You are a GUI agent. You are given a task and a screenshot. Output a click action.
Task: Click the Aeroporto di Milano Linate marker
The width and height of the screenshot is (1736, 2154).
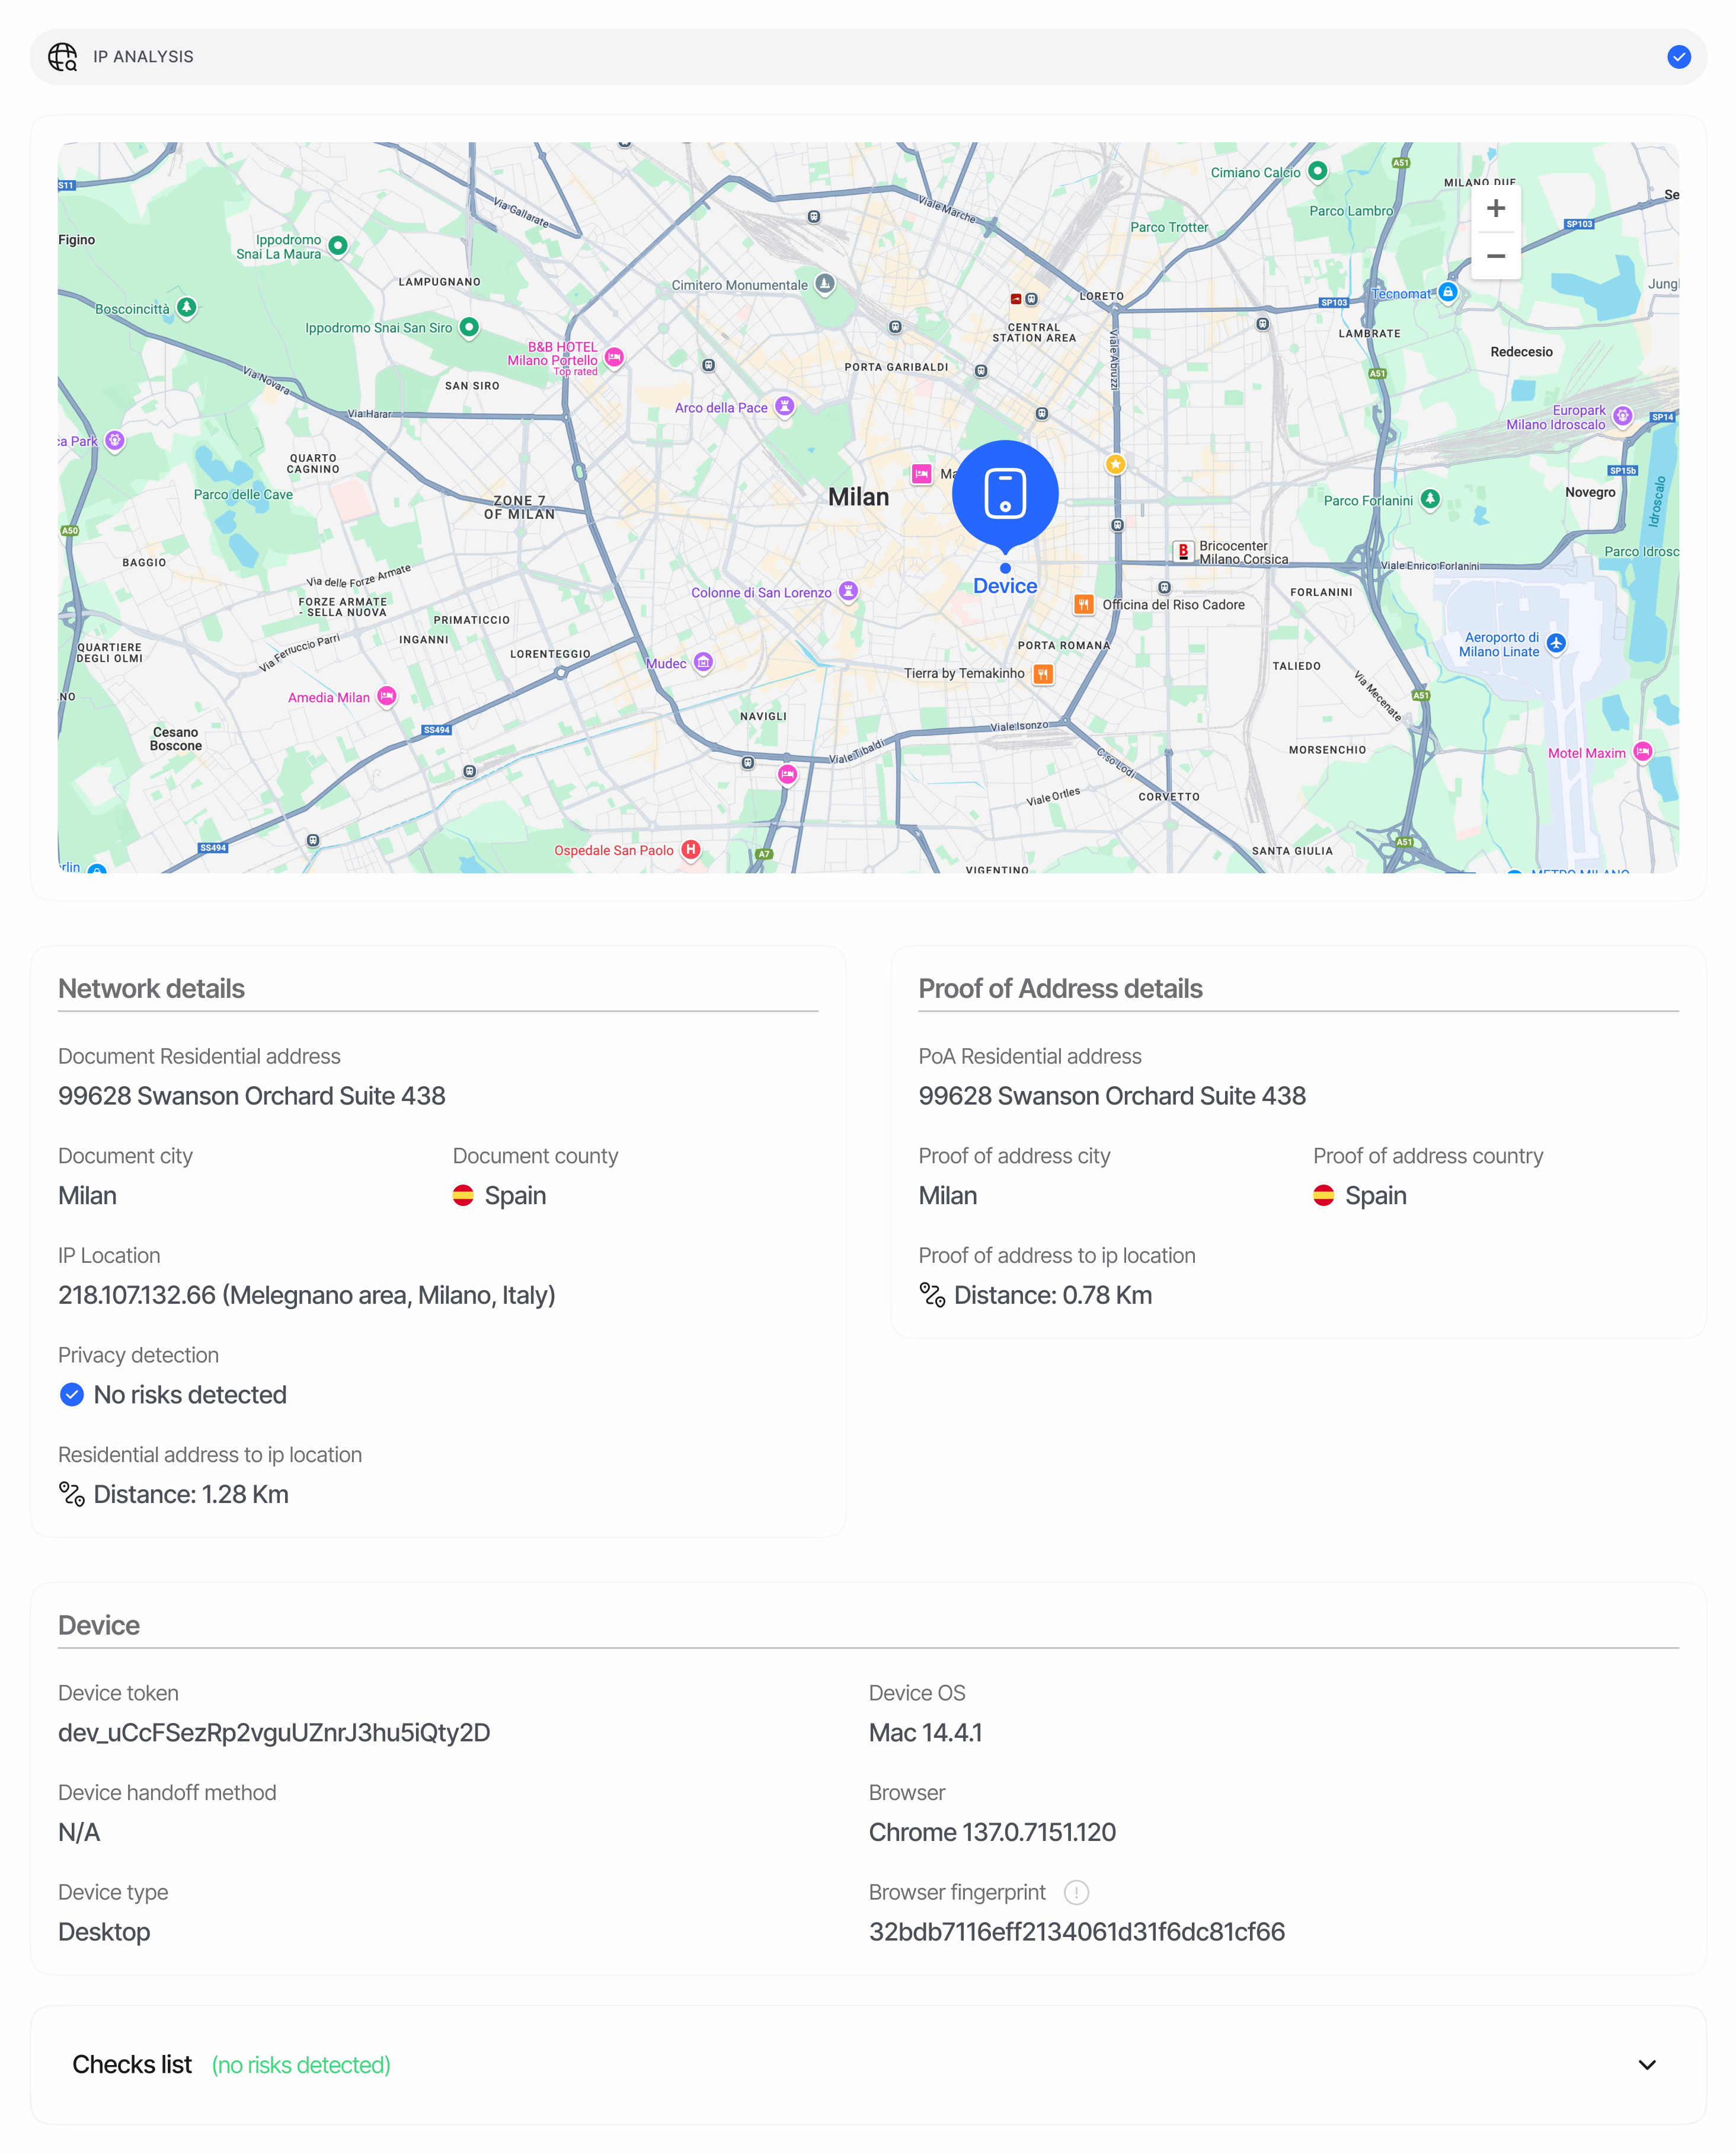pyautogui.click(x=1556, y=643)
